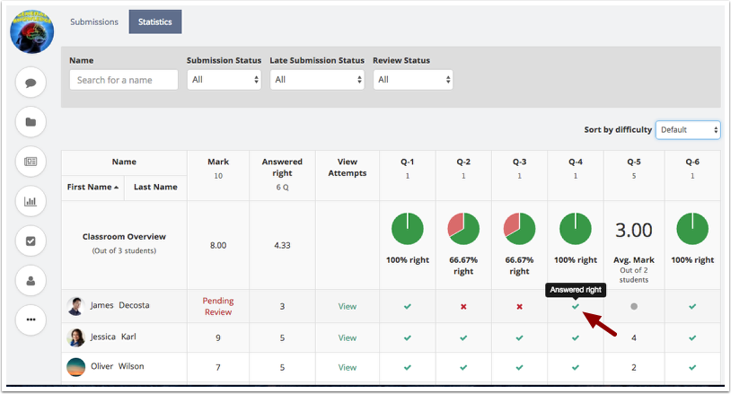Sort by the Last Name column
The width and height of the screenshot is (731, 394).
155,187
